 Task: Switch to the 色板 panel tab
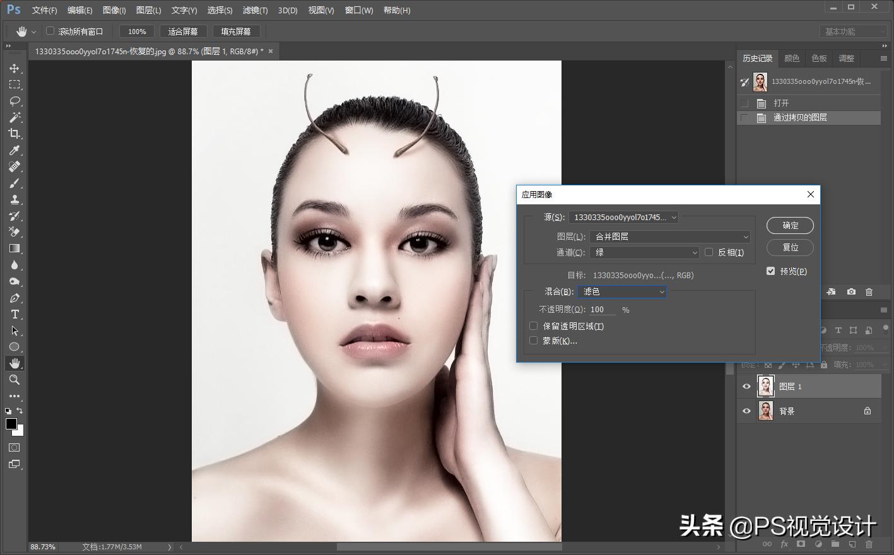coord(819,58)
